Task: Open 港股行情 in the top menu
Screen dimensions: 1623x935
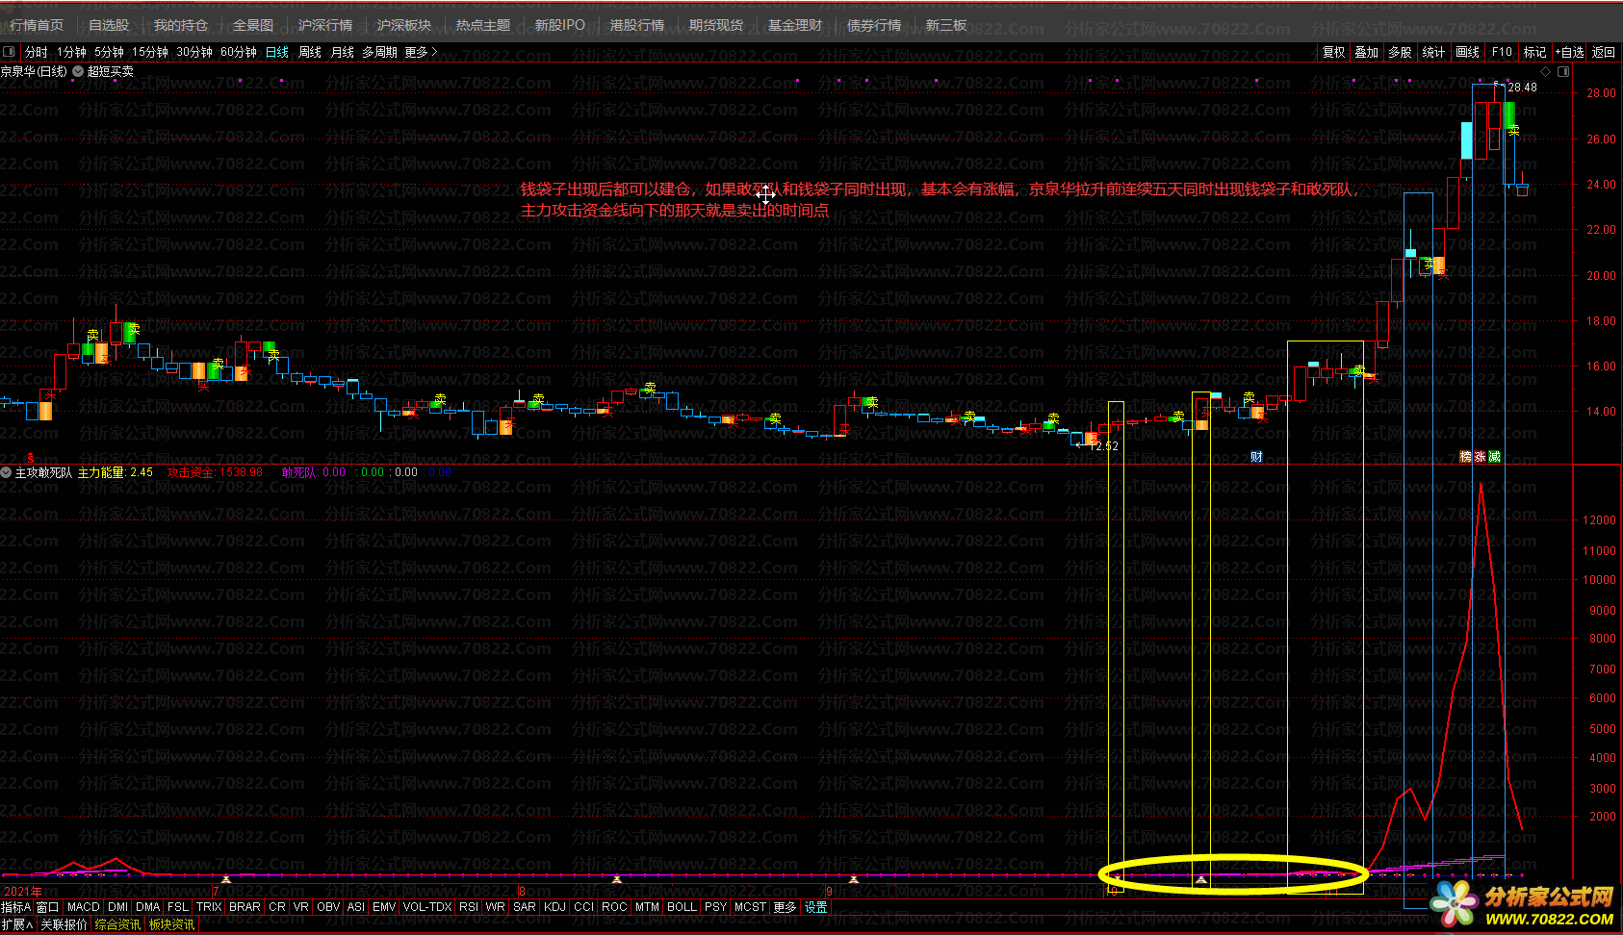Action: (x=637, y=25)
